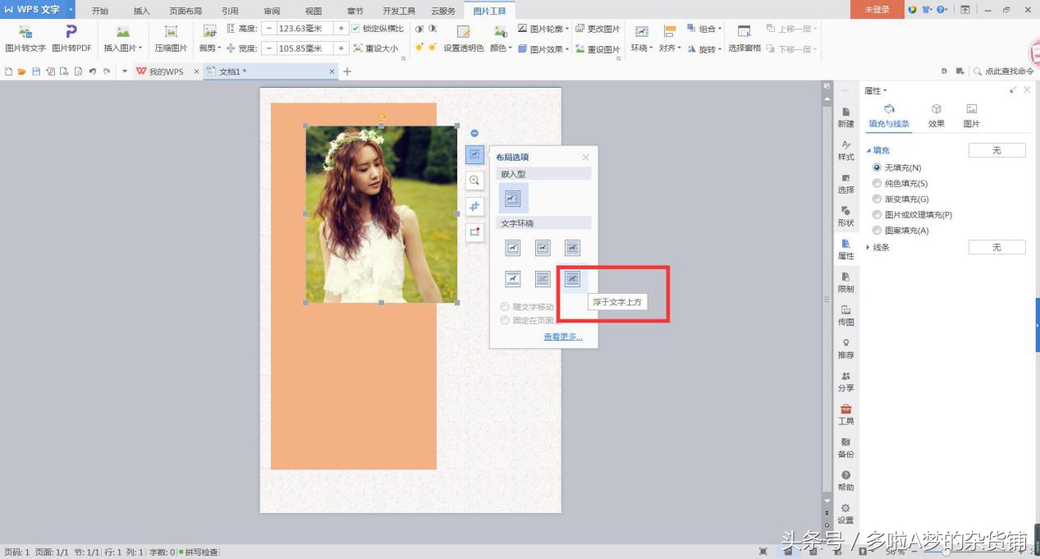1040x559 pixels.
Task: Select the 纯色填充(S) radio button
Action: 877,183
